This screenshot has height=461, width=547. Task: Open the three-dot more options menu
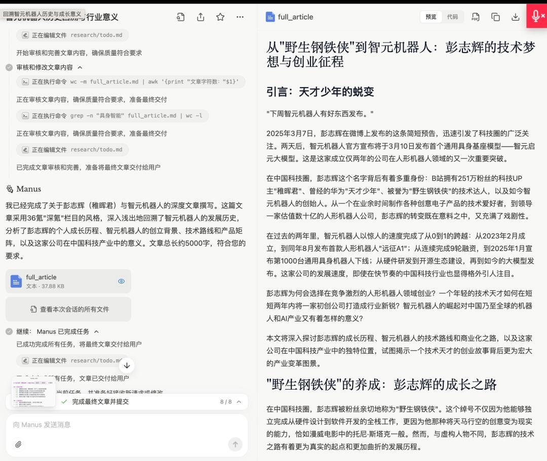click(x=240, y=17)
